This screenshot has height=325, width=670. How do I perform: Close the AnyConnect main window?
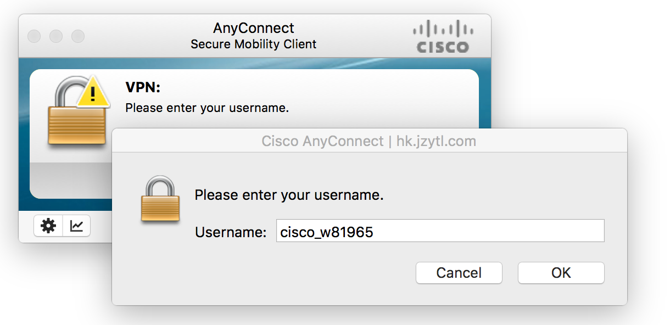34,36
